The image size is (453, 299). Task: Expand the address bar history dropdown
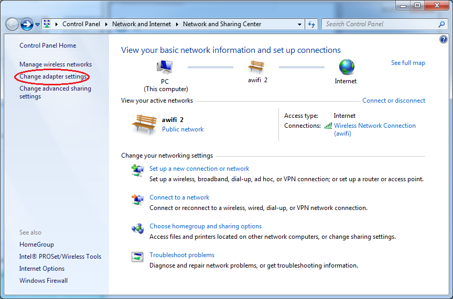[x=300, y=24]
